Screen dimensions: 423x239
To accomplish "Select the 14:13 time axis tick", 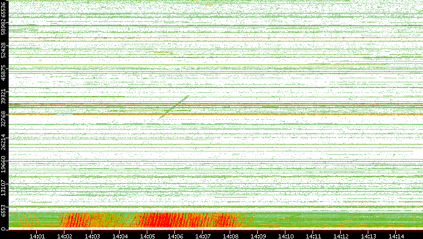I will [368, 236].
